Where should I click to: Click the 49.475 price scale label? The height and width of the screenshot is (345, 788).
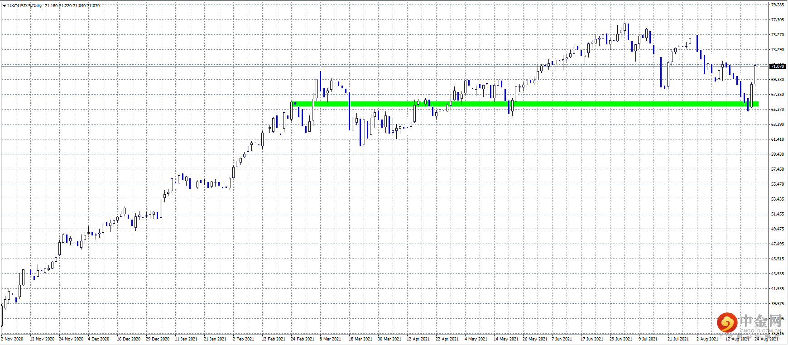(778, 229)
